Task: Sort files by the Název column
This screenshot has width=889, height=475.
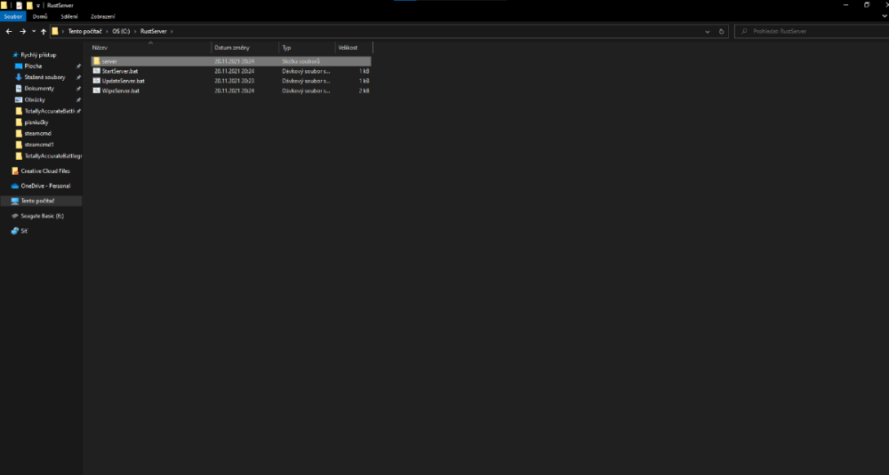Action: [x=100, y=48]
